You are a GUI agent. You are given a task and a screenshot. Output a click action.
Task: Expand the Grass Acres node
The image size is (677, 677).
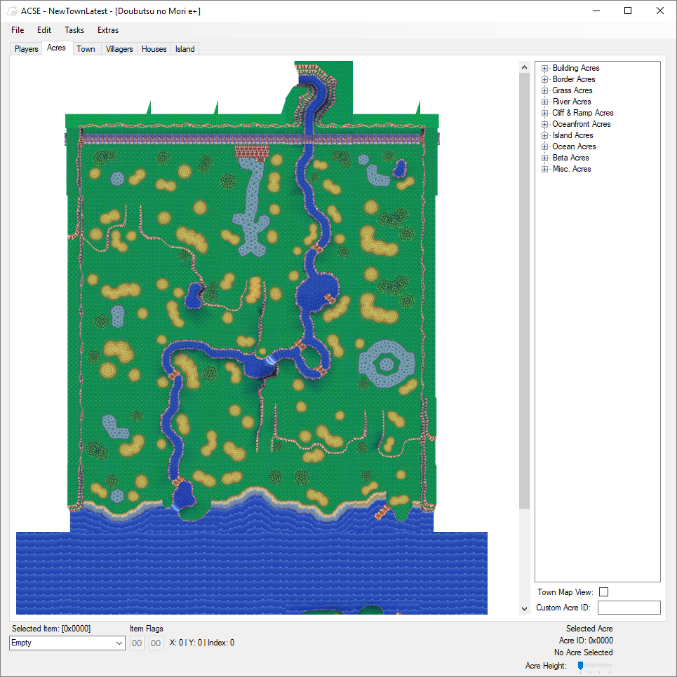[x=544, y=90]
